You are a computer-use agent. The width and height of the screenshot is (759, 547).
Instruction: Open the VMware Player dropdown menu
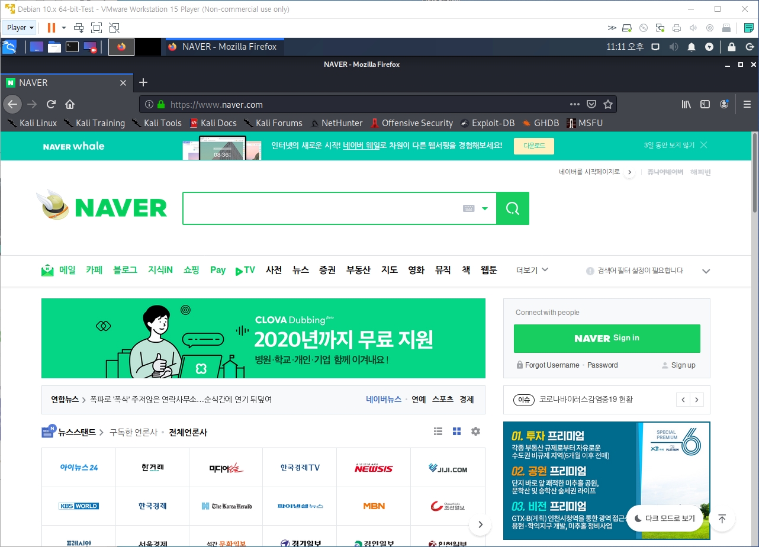tap(20, 28)
